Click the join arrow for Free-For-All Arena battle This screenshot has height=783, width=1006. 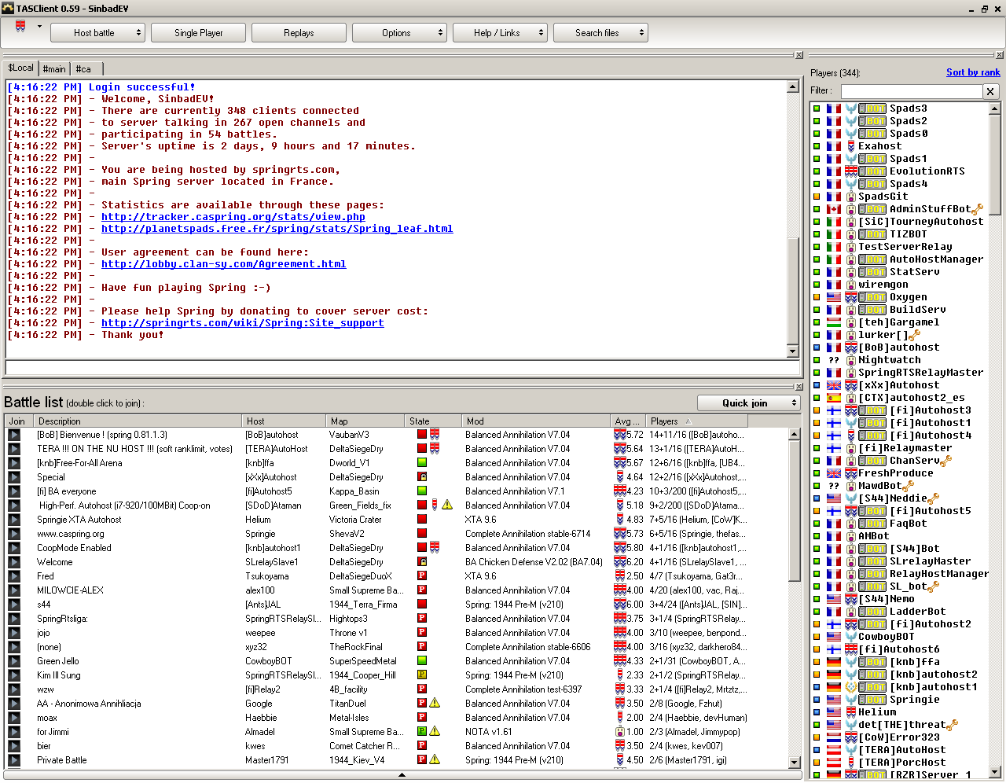click(x=14, y=463)
